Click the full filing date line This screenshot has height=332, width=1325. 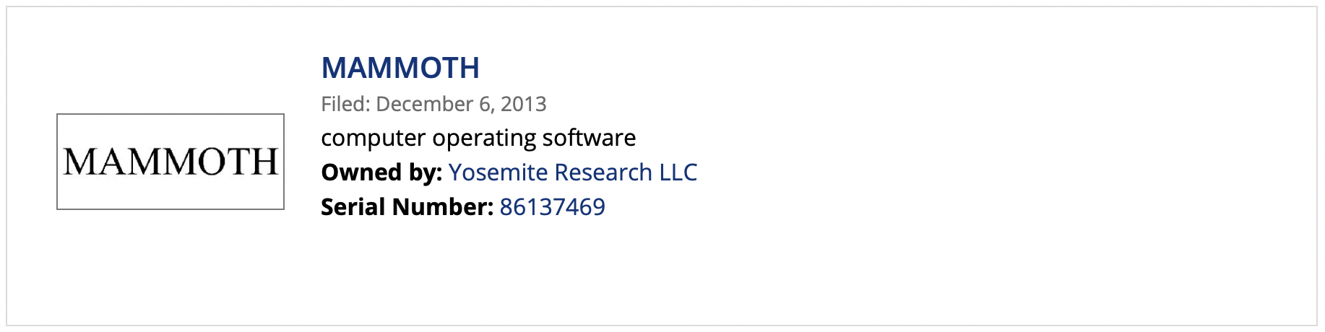pos(433,104)
